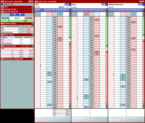Screen dimensions: 145x123
Task: Click the blue S button beside USA stake
Action: tap(70, 4)
